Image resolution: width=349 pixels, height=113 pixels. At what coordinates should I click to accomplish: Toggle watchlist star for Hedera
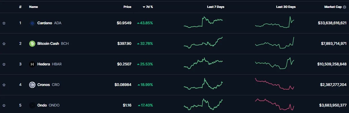point(4,64)
